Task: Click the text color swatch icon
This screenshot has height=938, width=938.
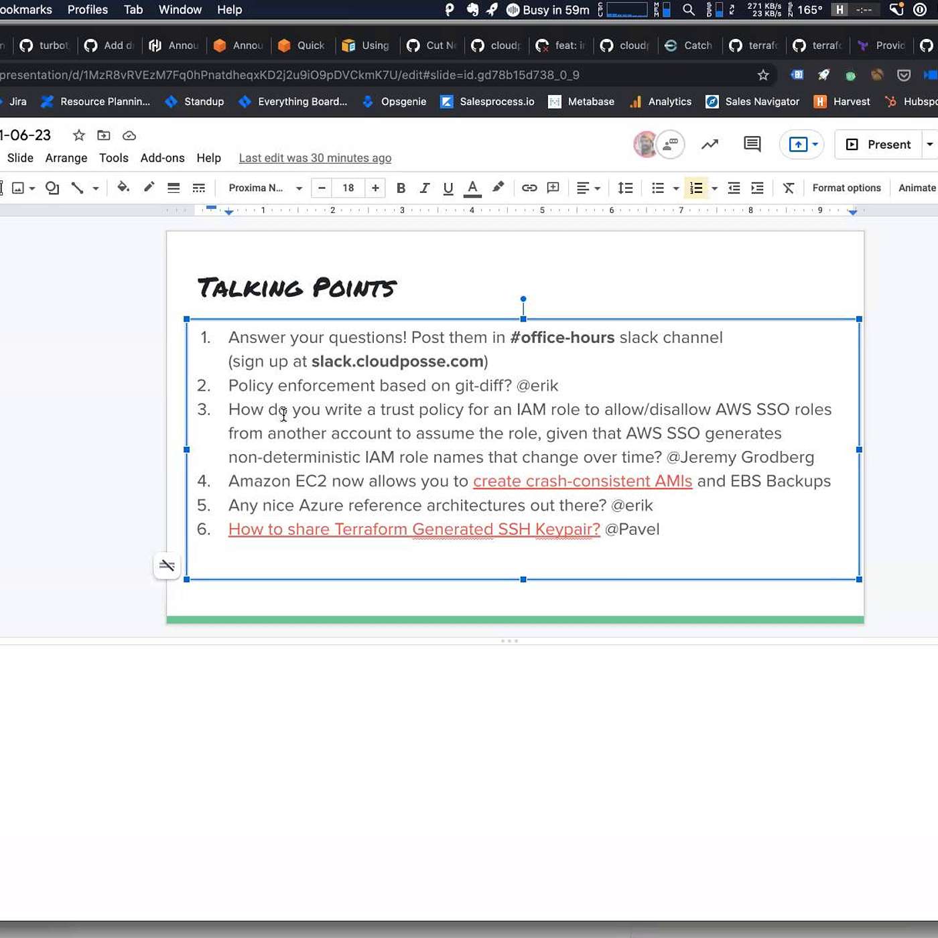Action: [472, 188]
